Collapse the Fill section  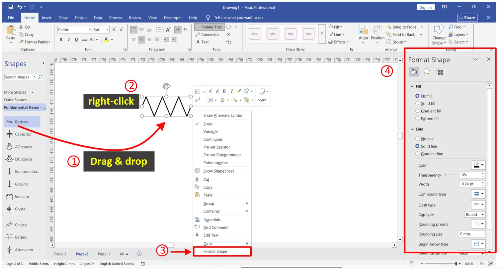pos(412,86)
